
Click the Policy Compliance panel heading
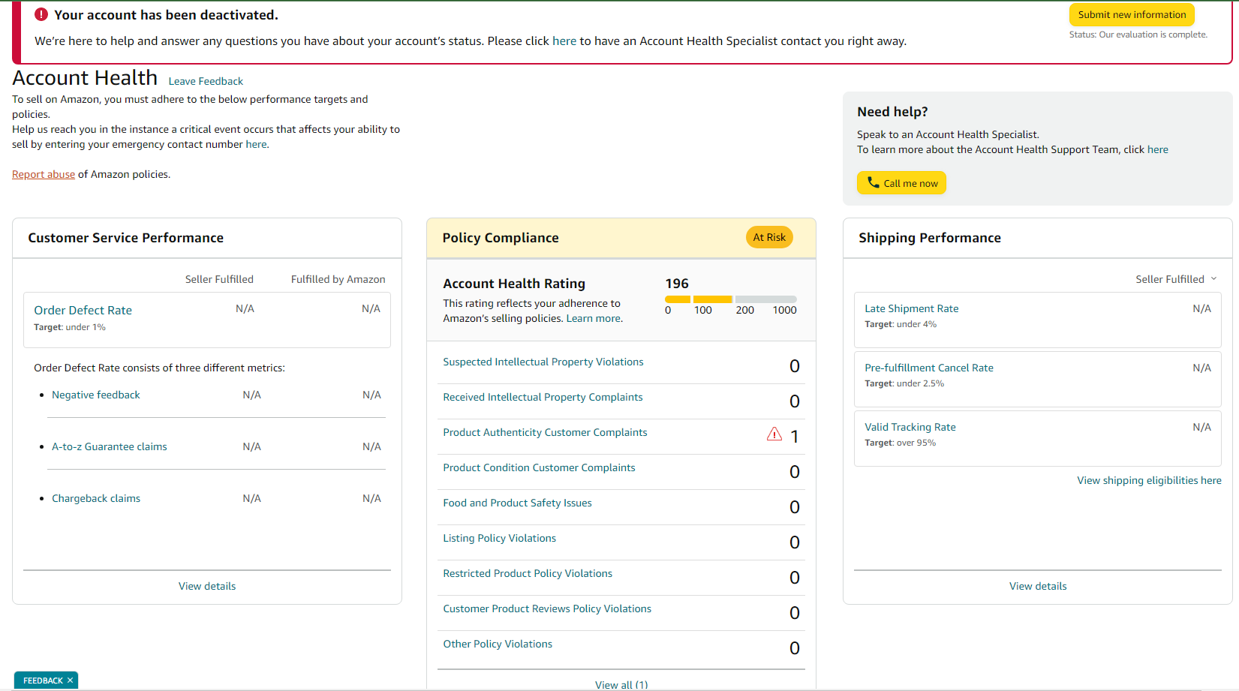coord(501,238)
